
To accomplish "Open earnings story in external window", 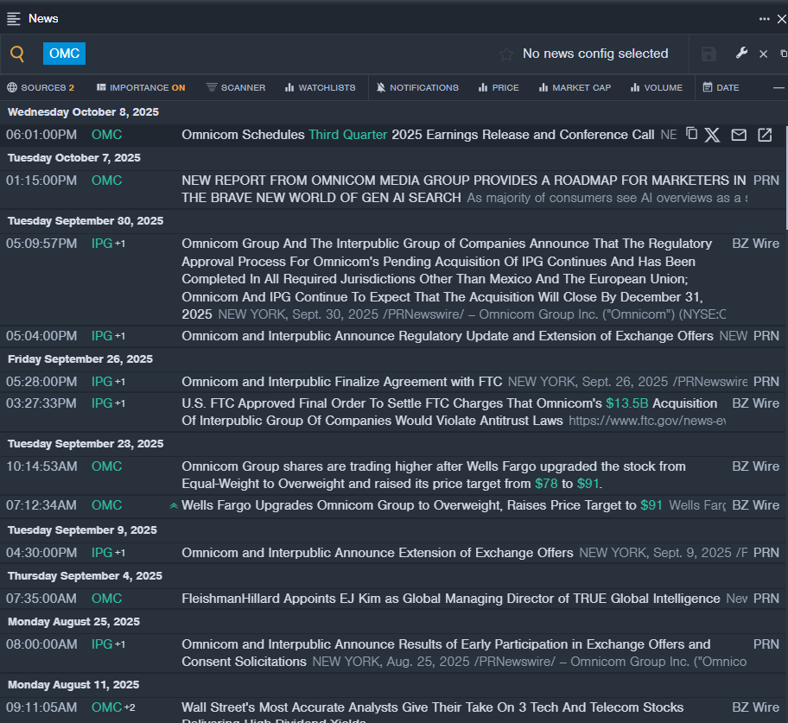I will coord(765,135).
